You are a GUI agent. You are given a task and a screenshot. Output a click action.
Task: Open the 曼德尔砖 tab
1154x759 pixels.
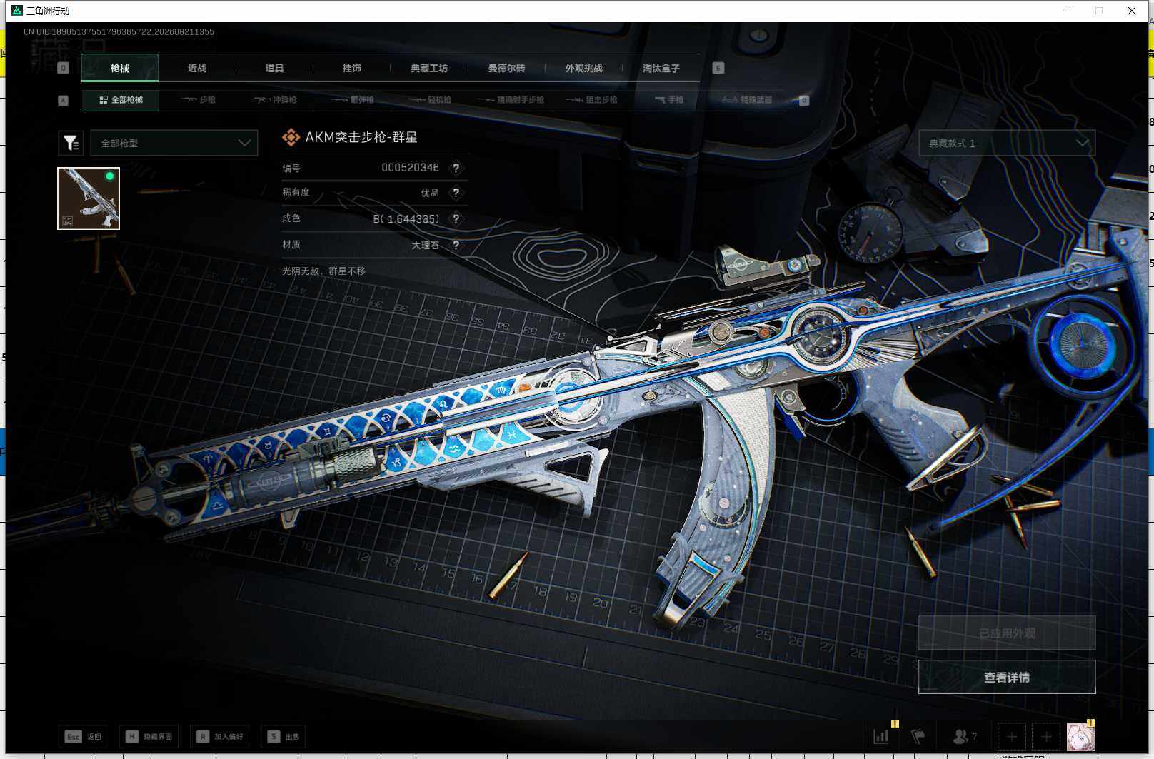(x=506, y=68)
